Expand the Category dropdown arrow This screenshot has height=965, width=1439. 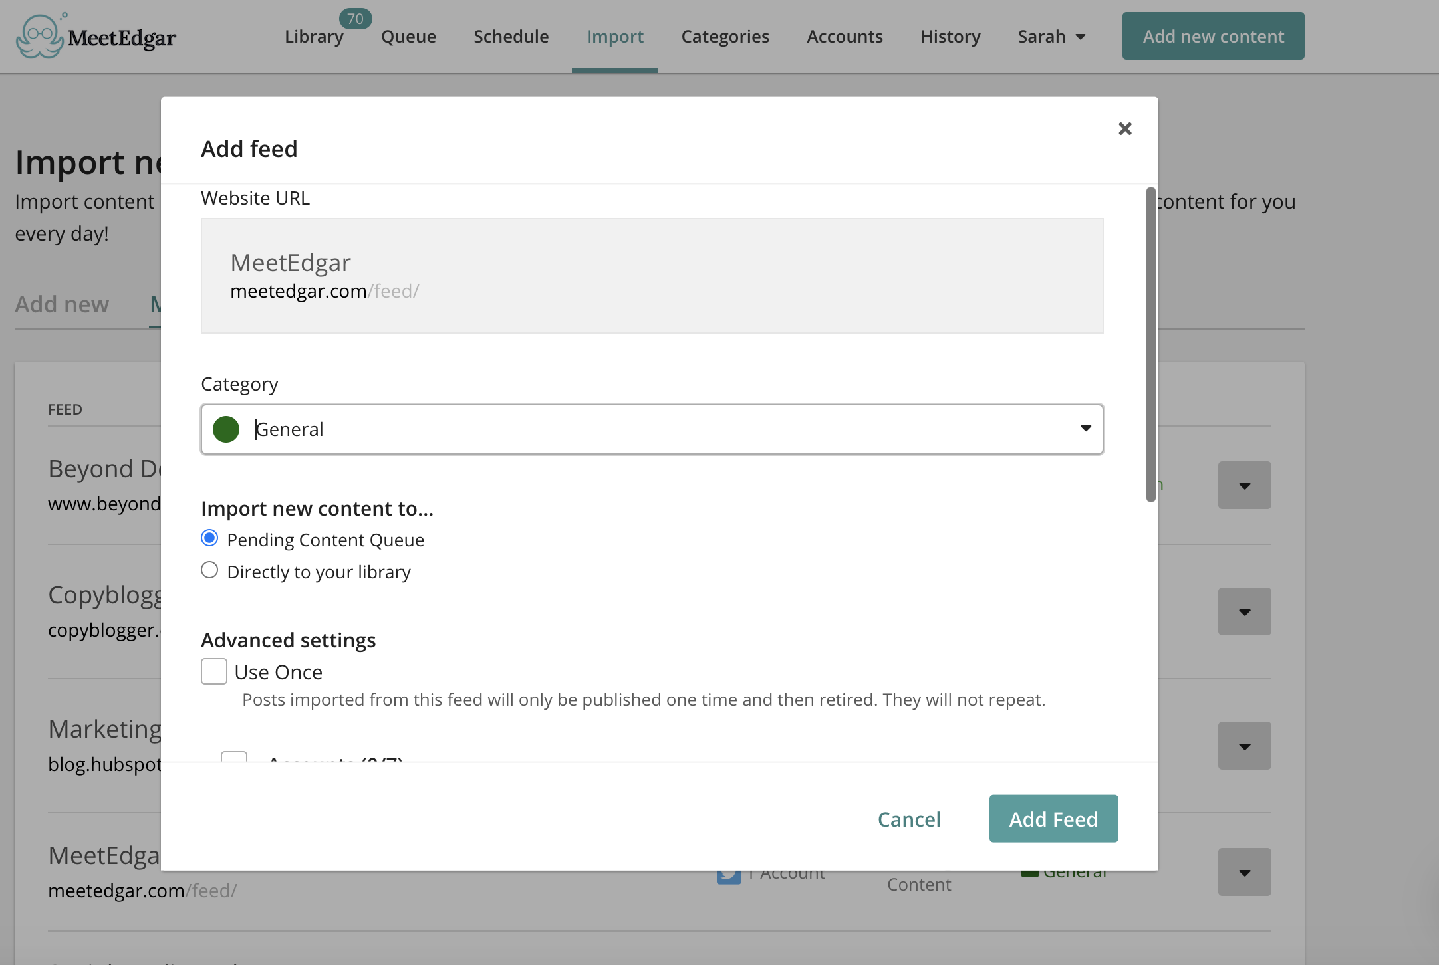[x=1085, y=429]
